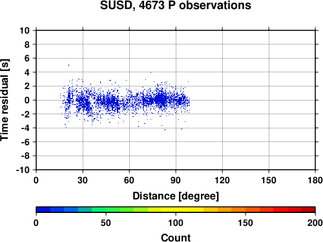The width and height of the screenshot is (323, 242).
Task: Click the colorbar tick label 50
Action: click(106, 223)
